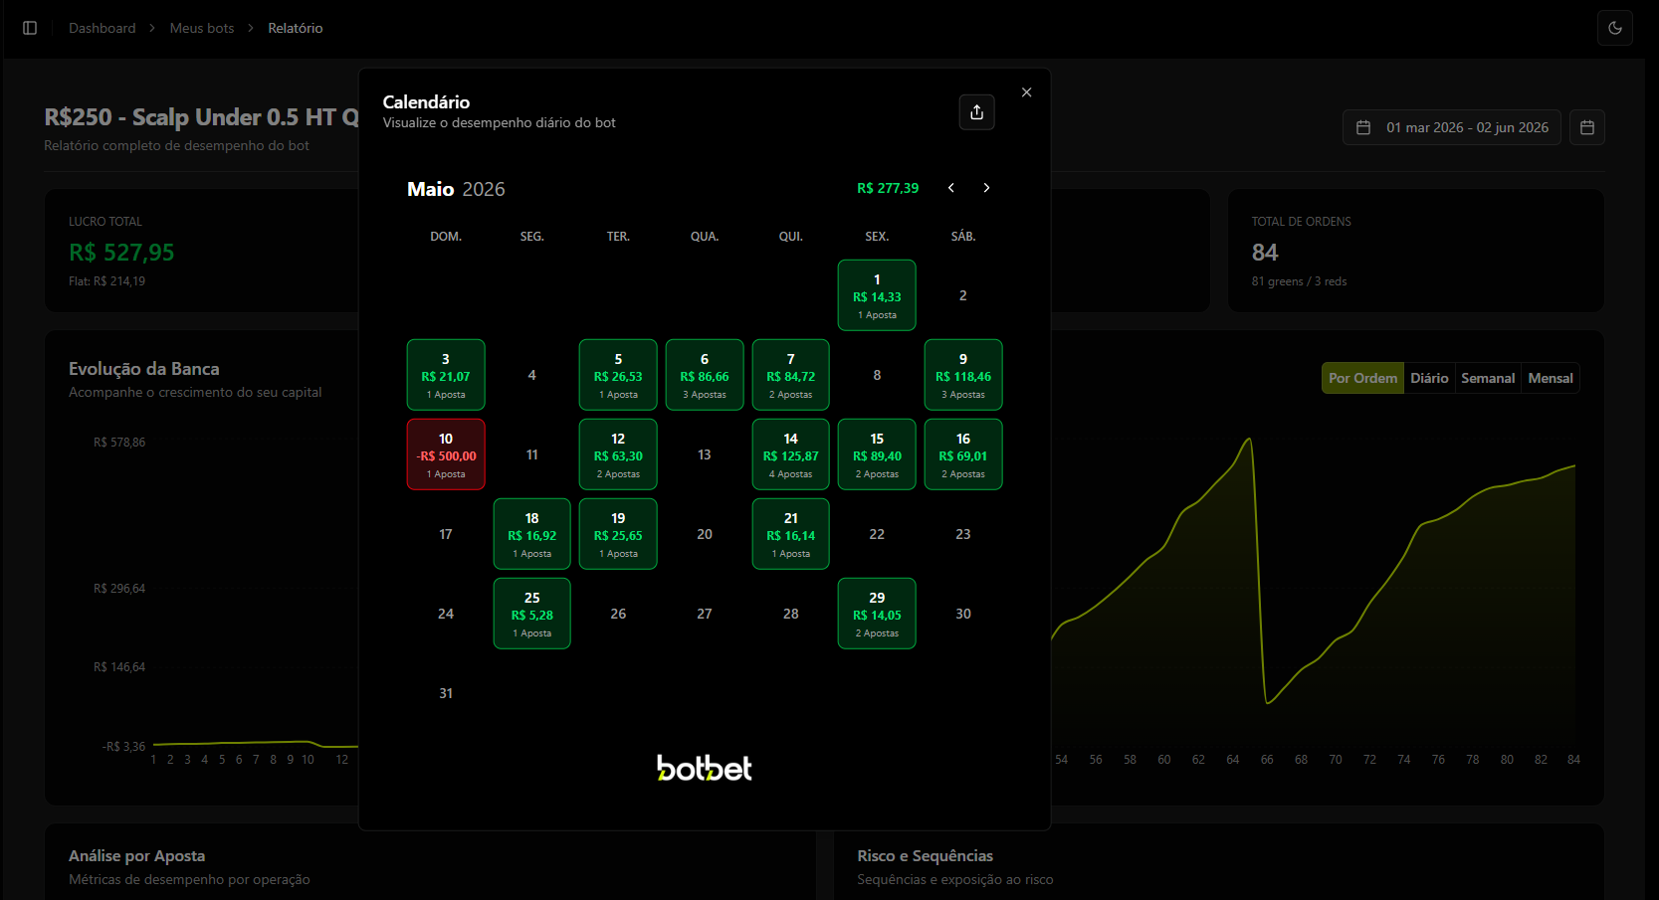This screenshot has height=900, width=1659.
Task: Switch chart to Diário view
Action: [x=1429, y=378]
